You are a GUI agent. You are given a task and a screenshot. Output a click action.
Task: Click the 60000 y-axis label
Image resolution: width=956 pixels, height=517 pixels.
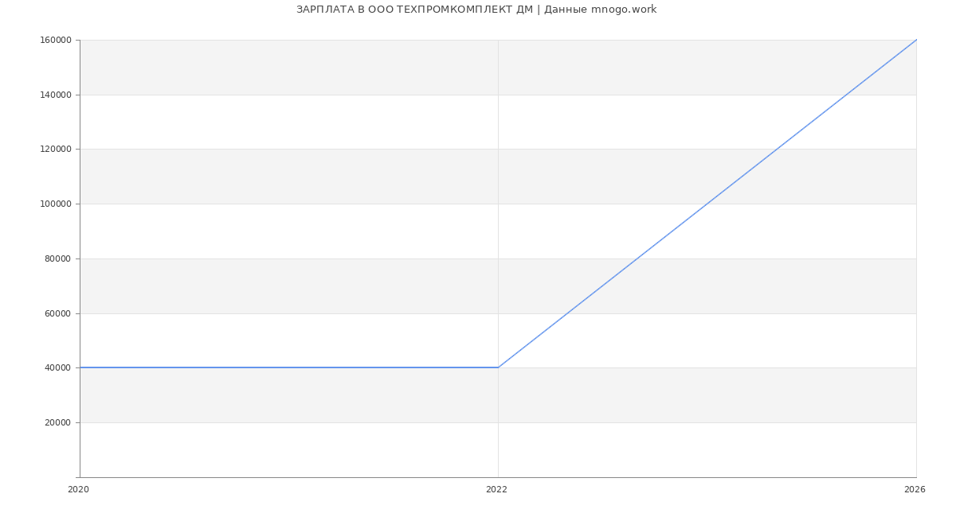57,314
